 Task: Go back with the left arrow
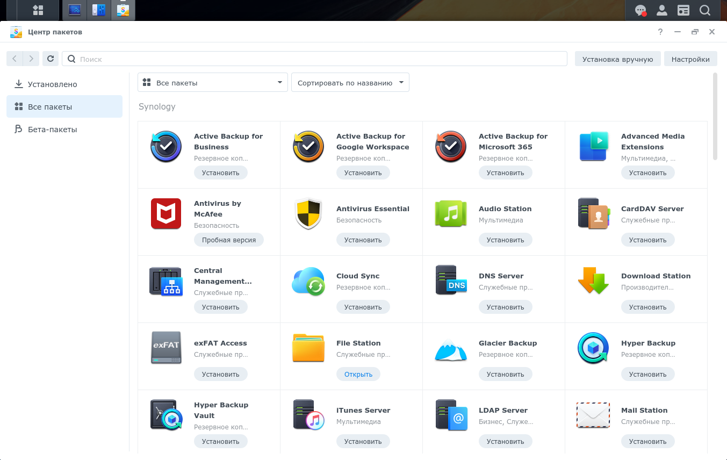(15, 59)
